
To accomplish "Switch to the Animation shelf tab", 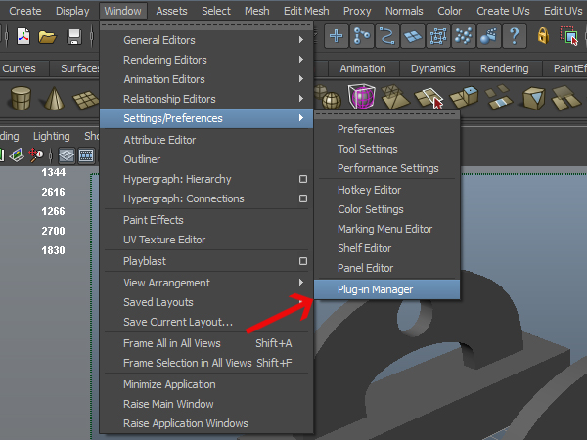I will click(363, 68).
